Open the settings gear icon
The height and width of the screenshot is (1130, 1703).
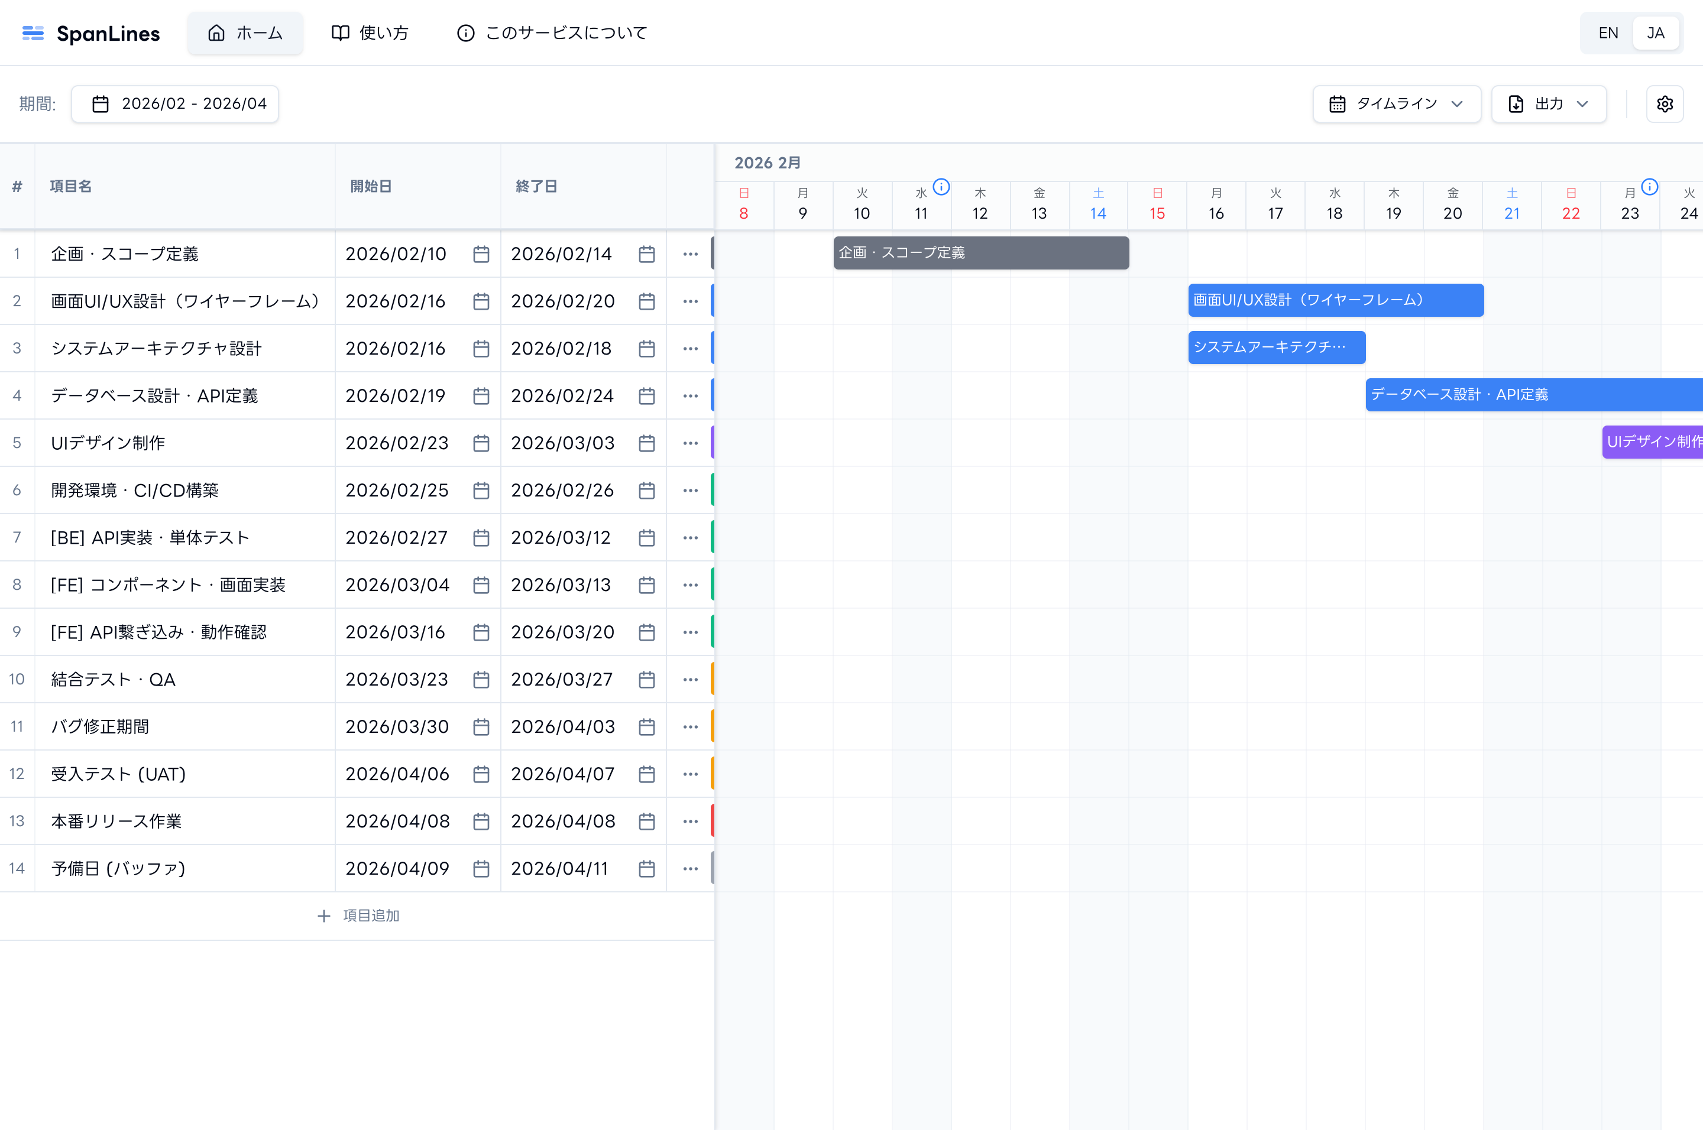coord(1664,104)
